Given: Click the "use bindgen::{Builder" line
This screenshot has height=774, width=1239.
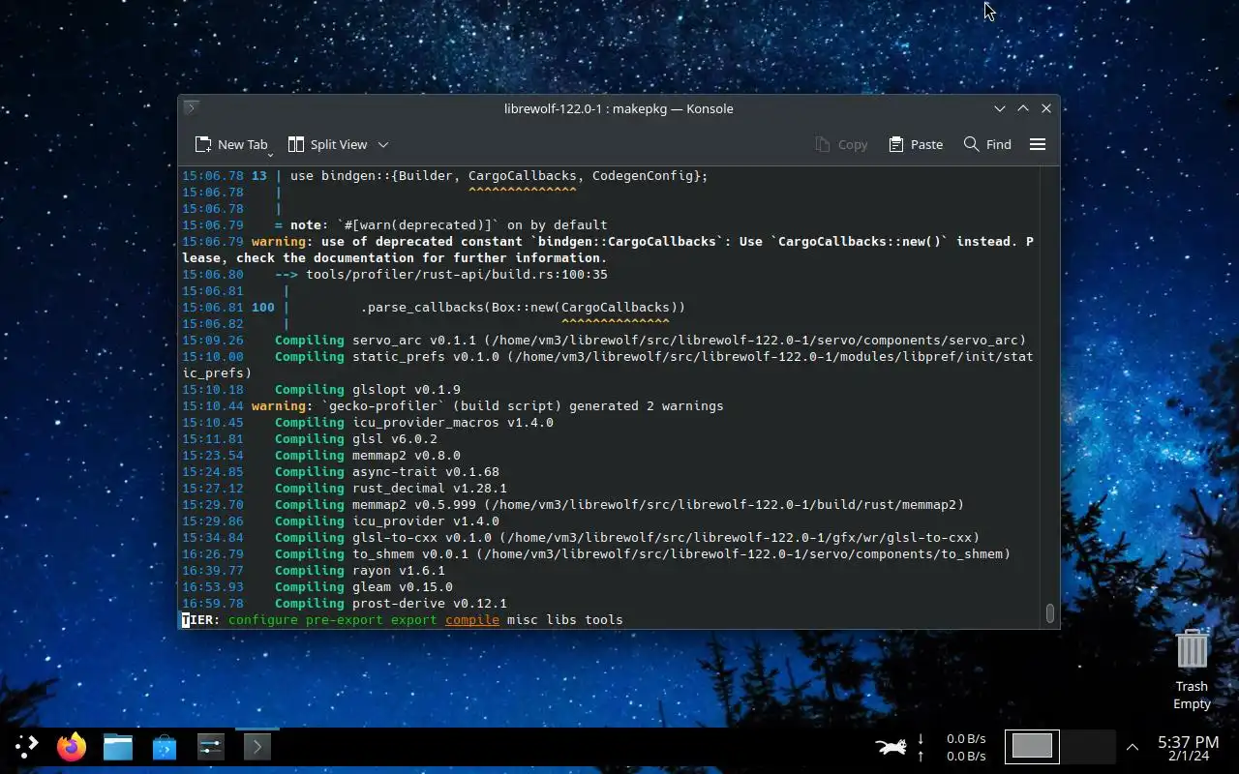Looking at the screenshot, I should (445, 175).
